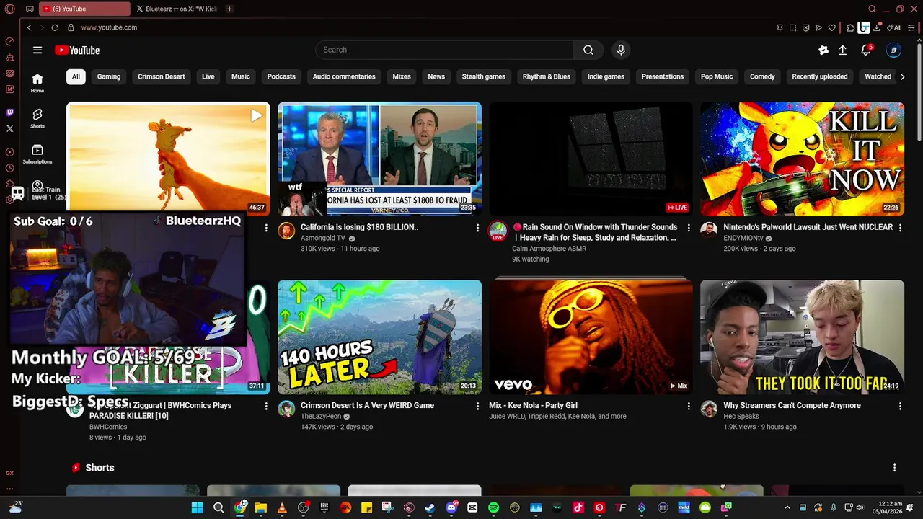The height and width of the screenshot is (519, 923).
Task: Open the YouTube Create icon next to upload
Action: pos(823,50)
